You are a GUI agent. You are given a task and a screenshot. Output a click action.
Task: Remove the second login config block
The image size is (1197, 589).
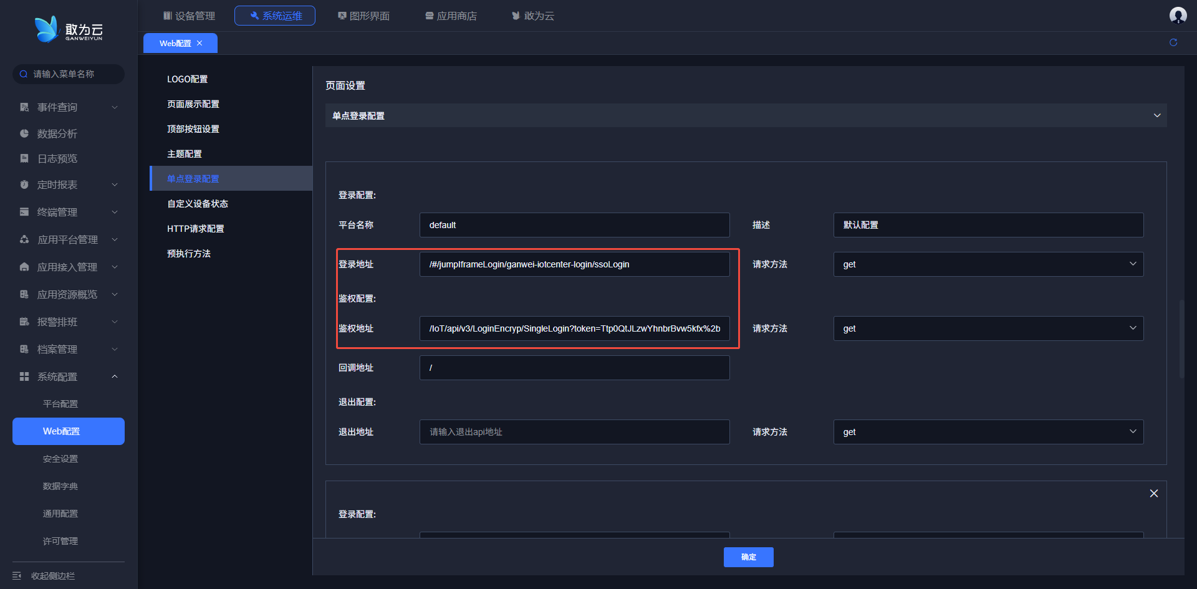tap(1153, 493)
